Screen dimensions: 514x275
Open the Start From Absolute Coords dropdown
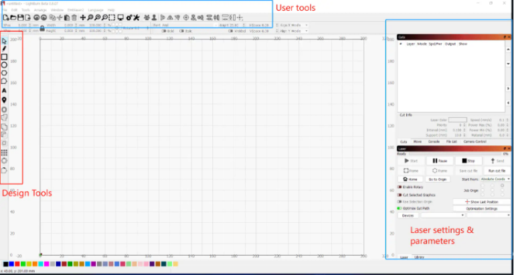tap(495, 179)
